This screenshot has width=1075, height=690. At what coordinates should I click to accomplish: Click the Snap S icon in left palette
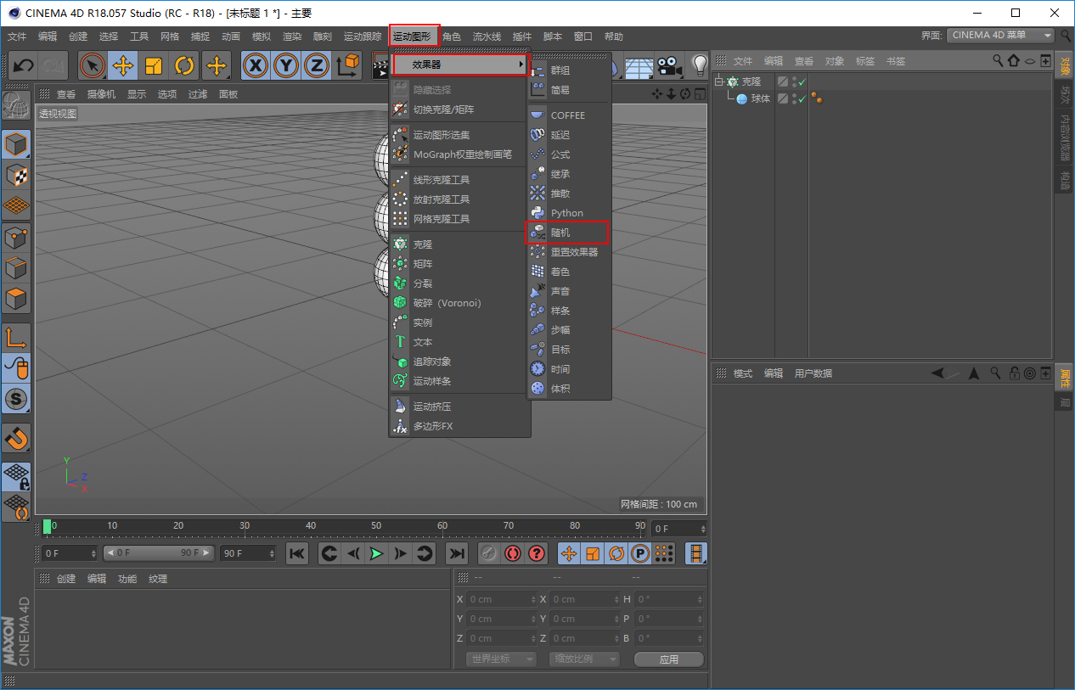pyautogui.click(x=17, y=398)
